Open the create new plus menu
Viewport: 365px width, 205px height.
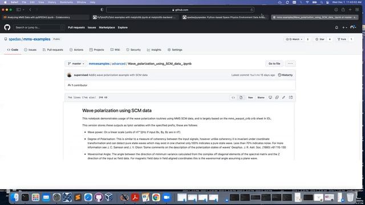344,27
